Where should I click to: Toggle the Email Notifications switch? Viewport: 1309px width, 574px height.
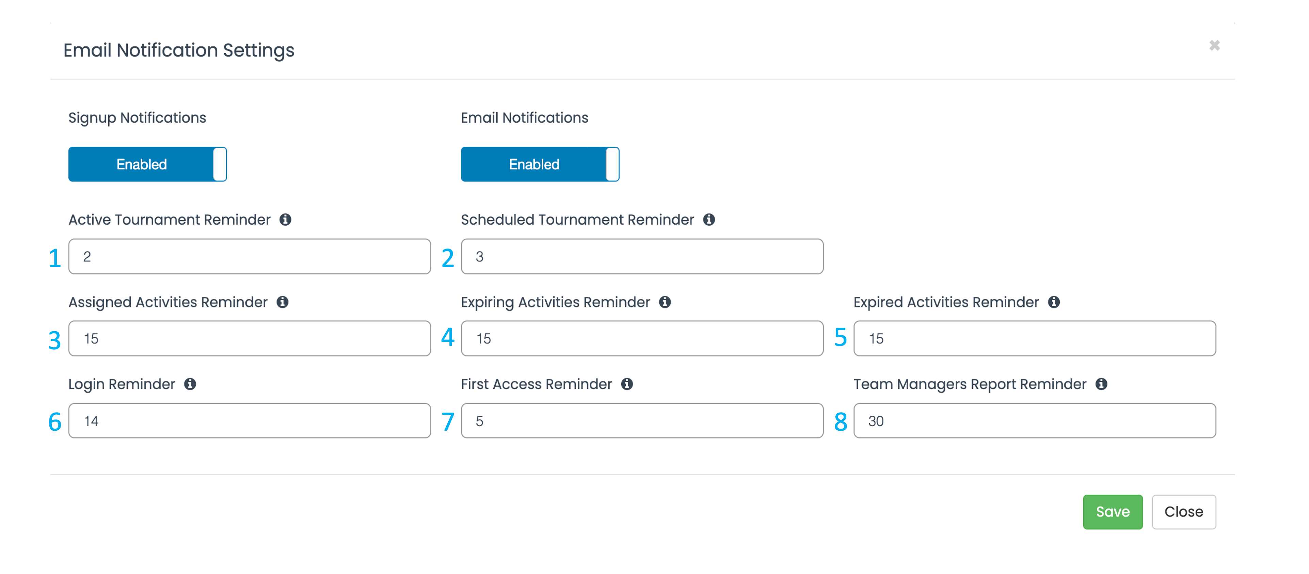(x=540, y=164)
